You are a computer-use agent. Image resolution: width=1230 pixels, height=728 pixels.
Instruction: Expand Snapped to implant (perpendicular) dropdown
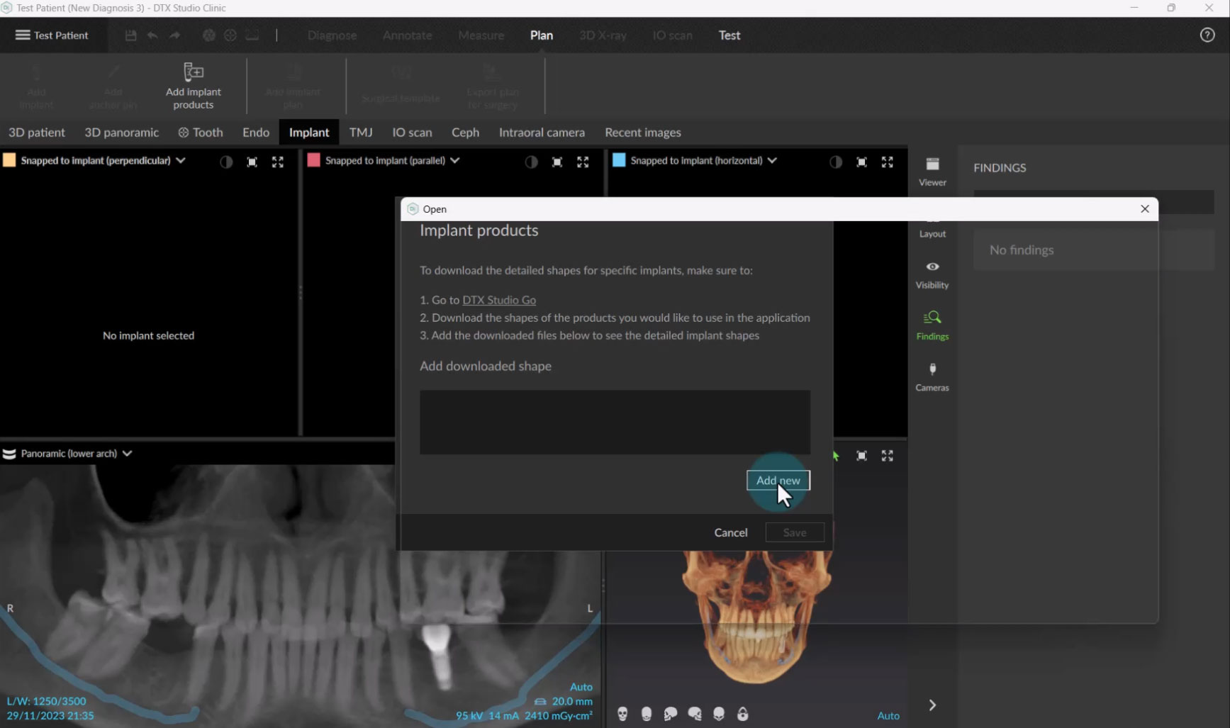pyautogui.click(x=181, y=160)
